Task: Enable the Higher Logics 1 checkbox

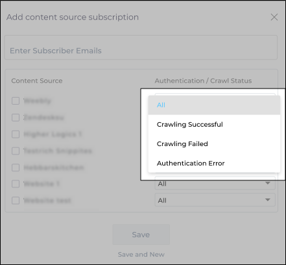Action: [x=16, y=134]
